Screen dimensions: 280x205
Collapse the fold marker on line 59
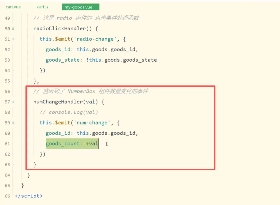[x=13, y=123]
